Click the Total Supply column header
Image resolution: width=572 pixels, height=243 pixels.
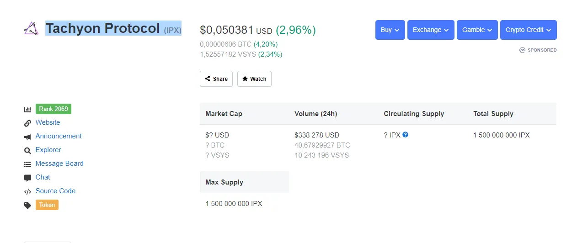[x=493, y=114]
